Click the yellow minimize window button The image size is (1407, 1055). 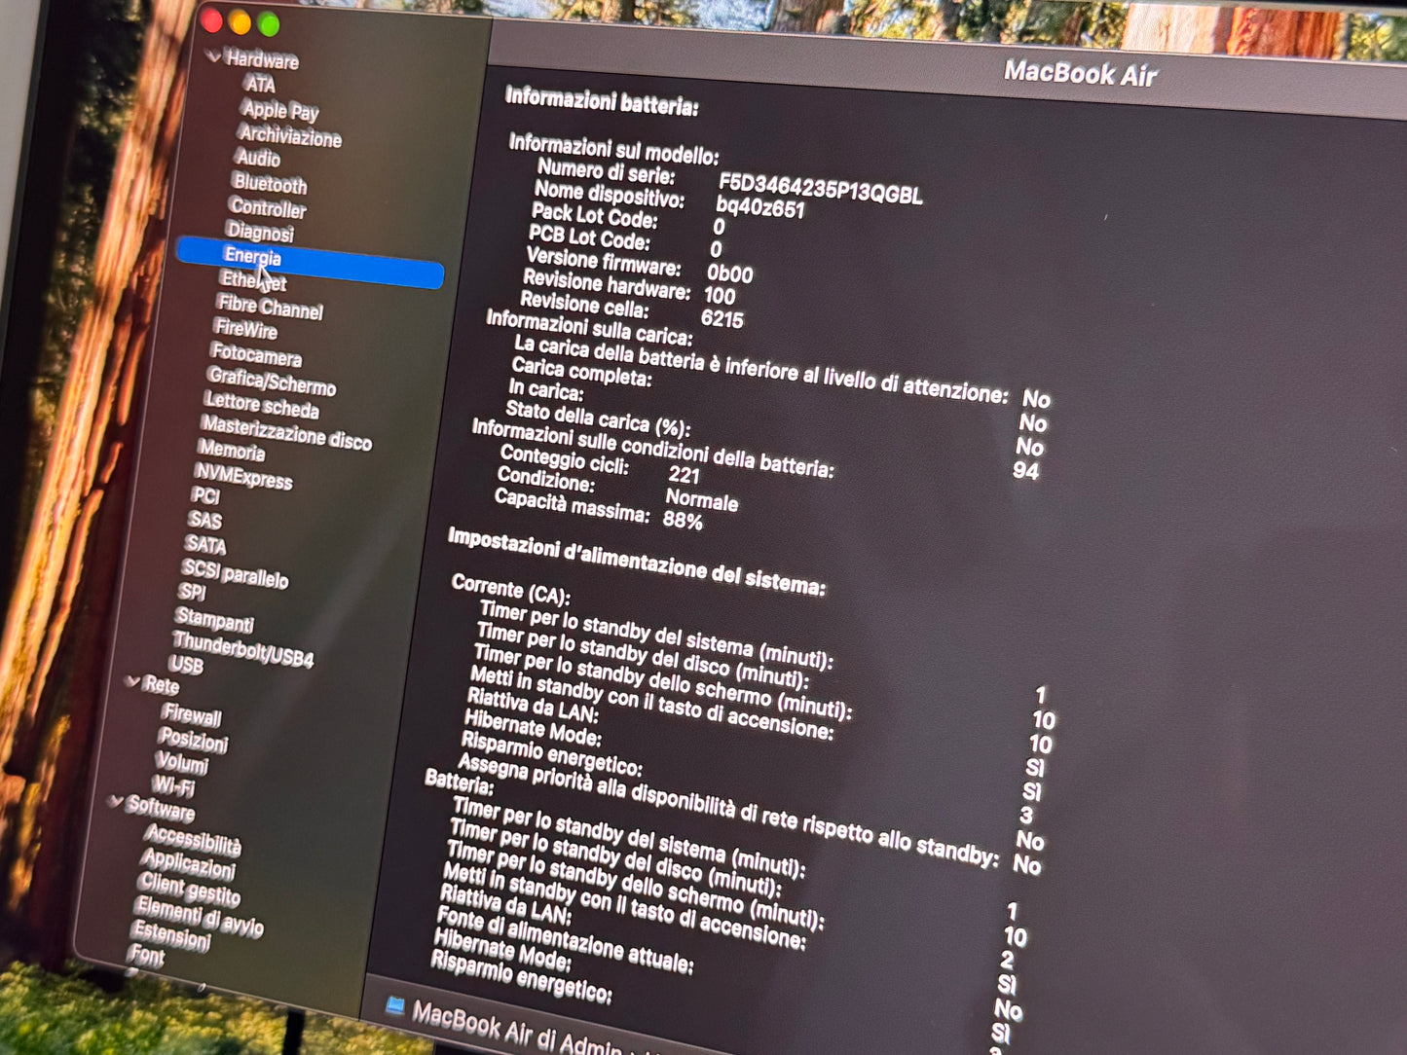[x=240, y=22]
